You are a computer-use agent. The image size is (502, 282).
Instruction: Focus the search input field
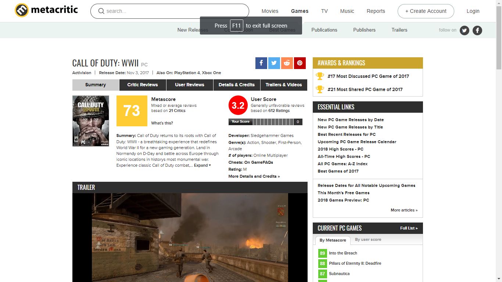point(170,11)
